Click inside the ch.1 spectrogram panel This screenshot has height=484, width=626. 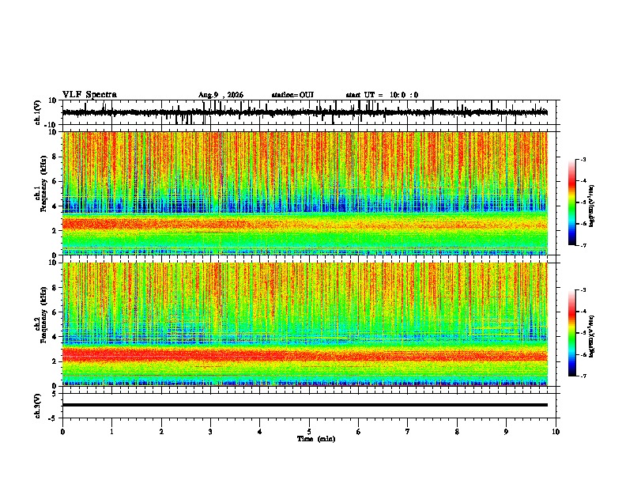click(305, 193)
